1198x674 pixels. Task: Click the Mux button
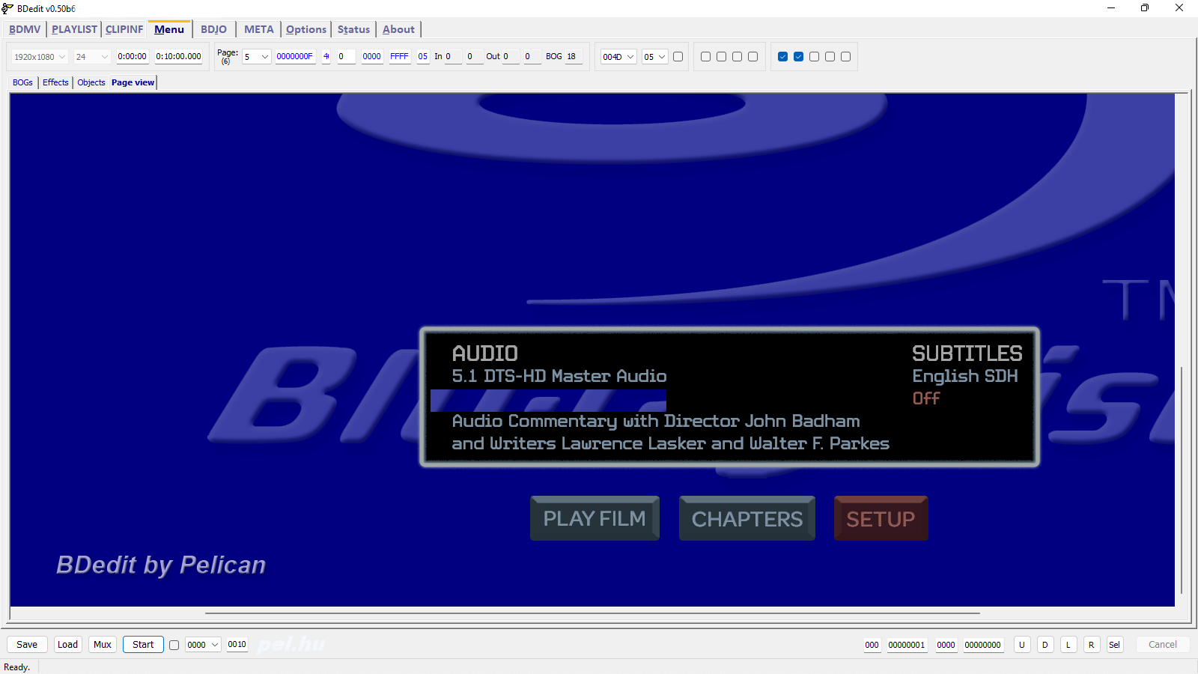pyautogui.click(x=103, y=645)
